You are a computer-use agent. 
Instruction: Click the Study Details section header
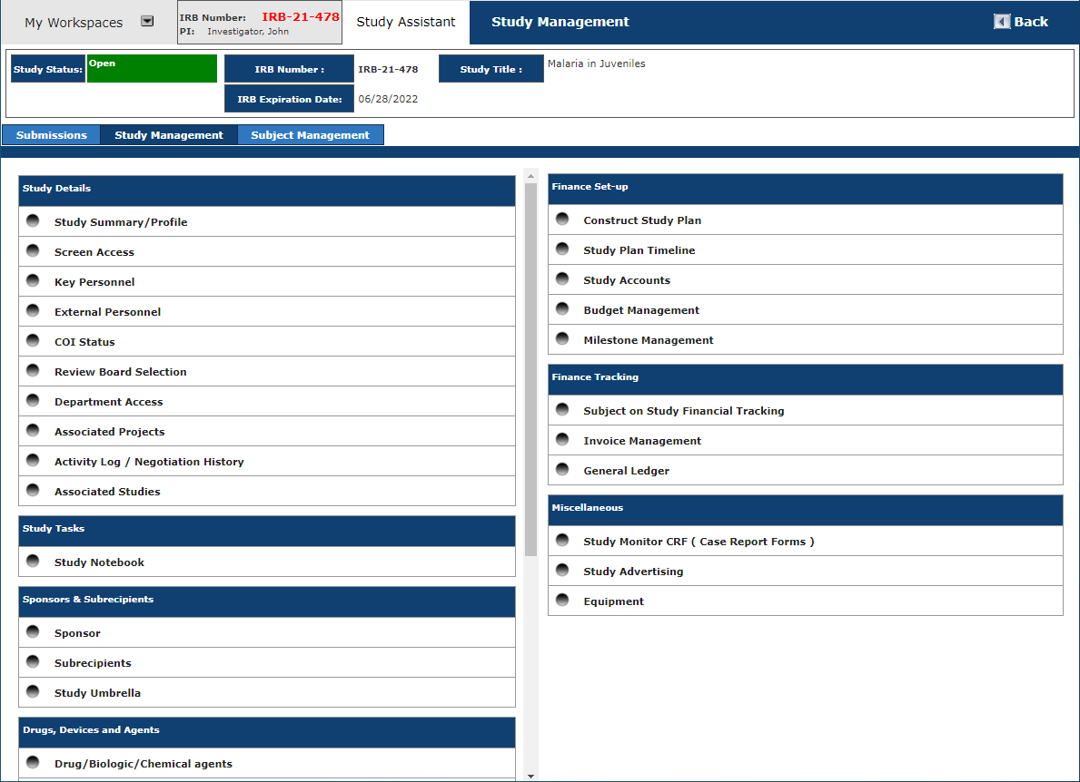266,191
